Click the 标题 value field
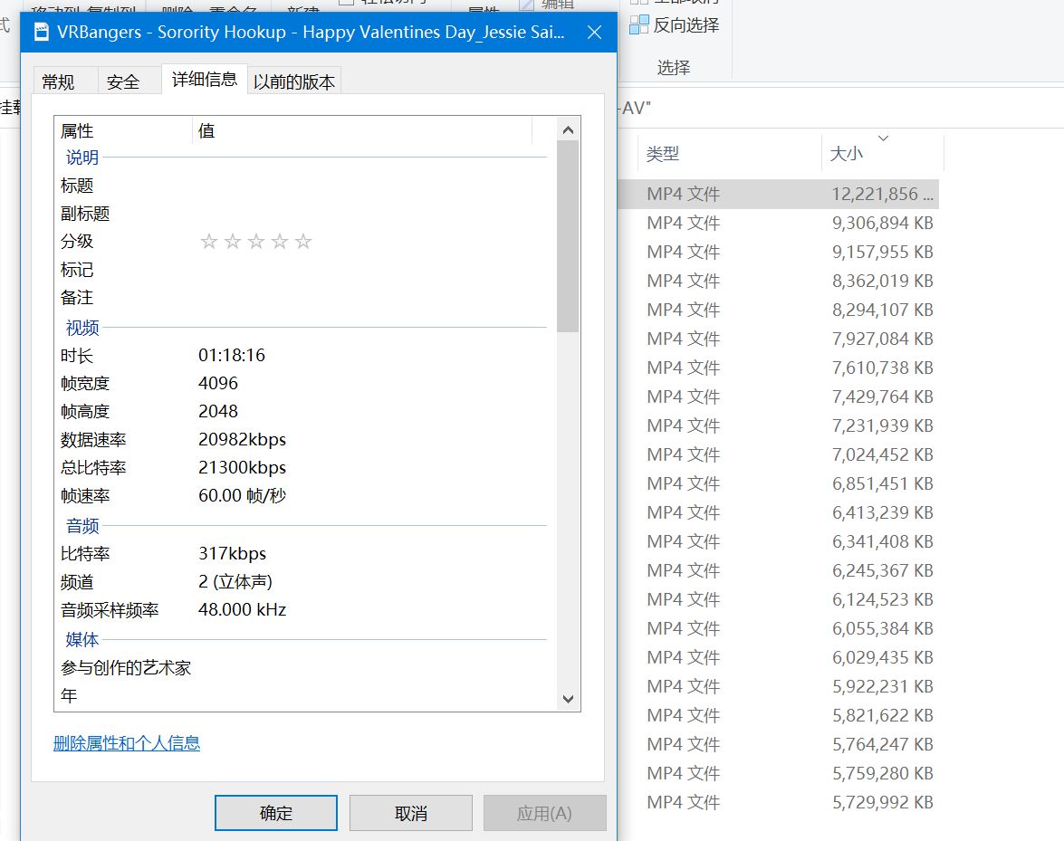Image resolution: width=1064 pixels, height=841 pixels. click(x=370, y=186)
